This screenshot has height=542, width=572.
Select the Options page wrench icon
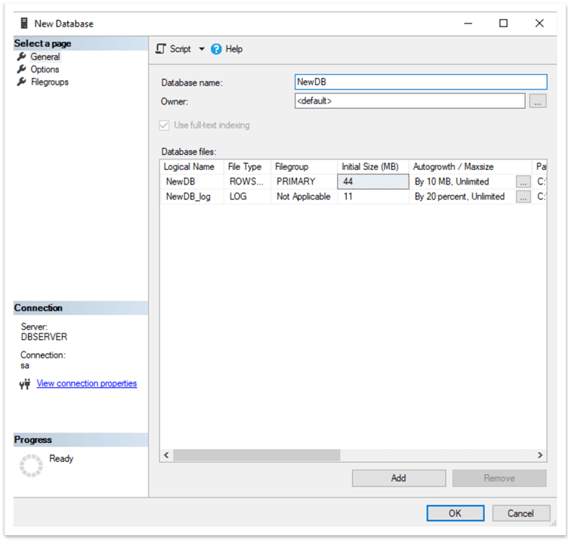pyautogui.click(x=21, y=70)
